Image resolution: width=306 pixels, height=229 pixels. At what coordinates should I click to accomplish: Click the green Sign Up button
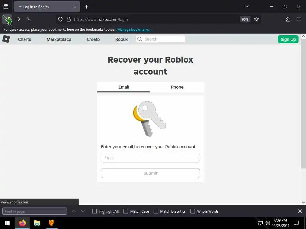pyautogui.click(x=288, y=39)
